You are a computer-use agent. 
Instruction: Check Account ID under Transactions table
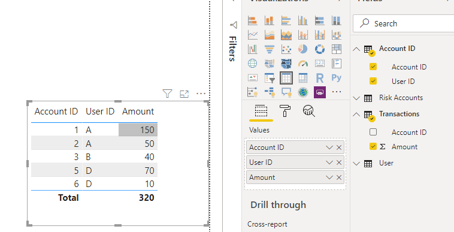tap(373, 132)
